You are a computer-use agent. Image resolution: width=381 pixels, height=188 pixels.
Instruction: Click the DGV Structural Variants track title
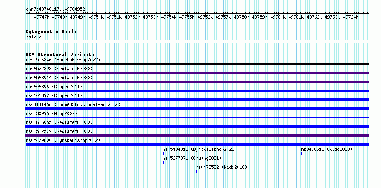tap(60, 55)
